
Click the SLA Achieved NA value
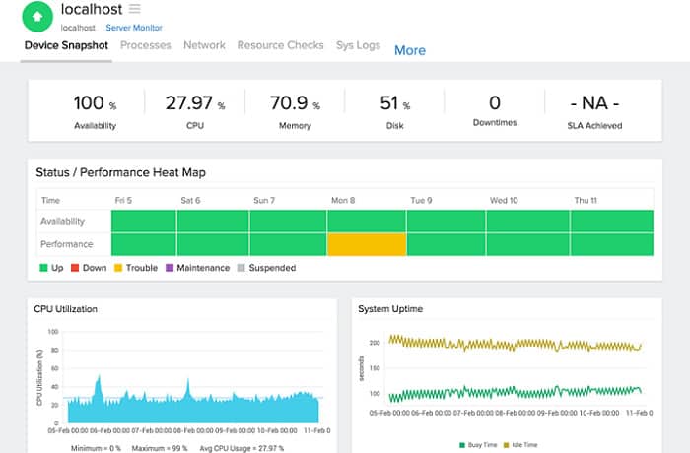point(594,103)
